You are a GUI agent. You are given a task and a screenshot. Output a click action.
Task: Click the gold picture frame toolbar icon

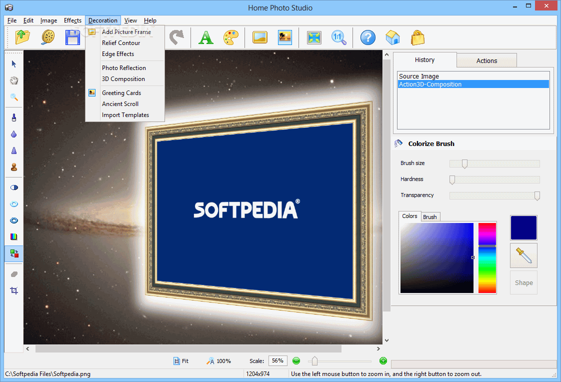click(x=259, y=37)
